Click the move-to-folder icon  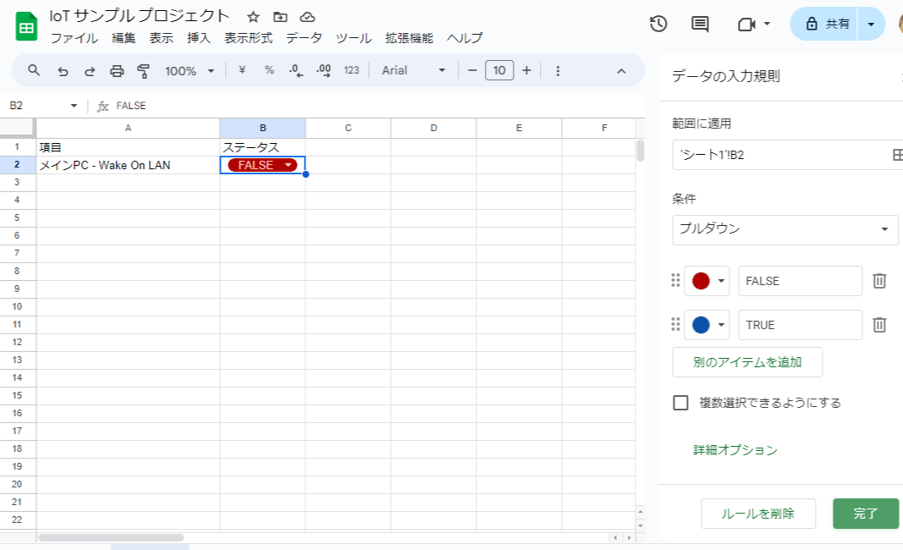[280, 17]
